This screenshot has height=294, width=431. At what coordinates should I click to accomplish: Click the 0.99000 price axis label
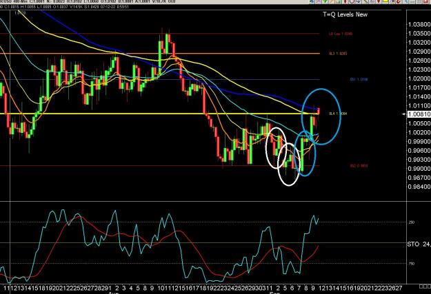[x=419, y=169]
